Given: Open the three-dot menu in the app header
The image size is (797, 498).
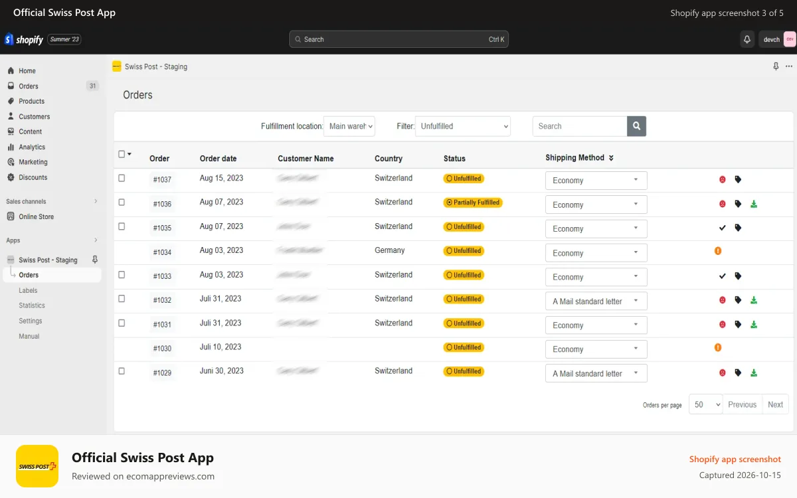Looking at the screenshot, I should tap(789, 66).
